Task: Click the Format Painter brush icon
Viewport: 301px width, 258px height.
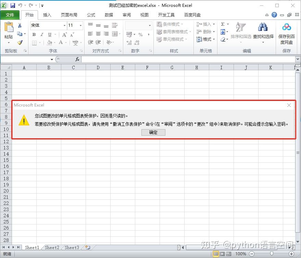Action: (20, 42)
